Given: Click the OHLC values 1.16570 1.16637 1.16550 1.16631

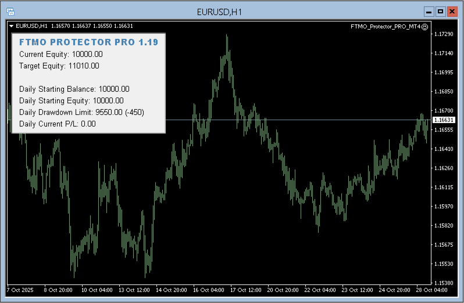Looking at the screenshot, I should tap(92, 26).
